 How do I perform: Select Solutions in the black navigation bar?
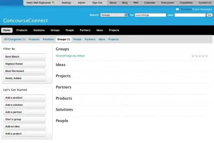pyautogui.click(x=39, y=30)
